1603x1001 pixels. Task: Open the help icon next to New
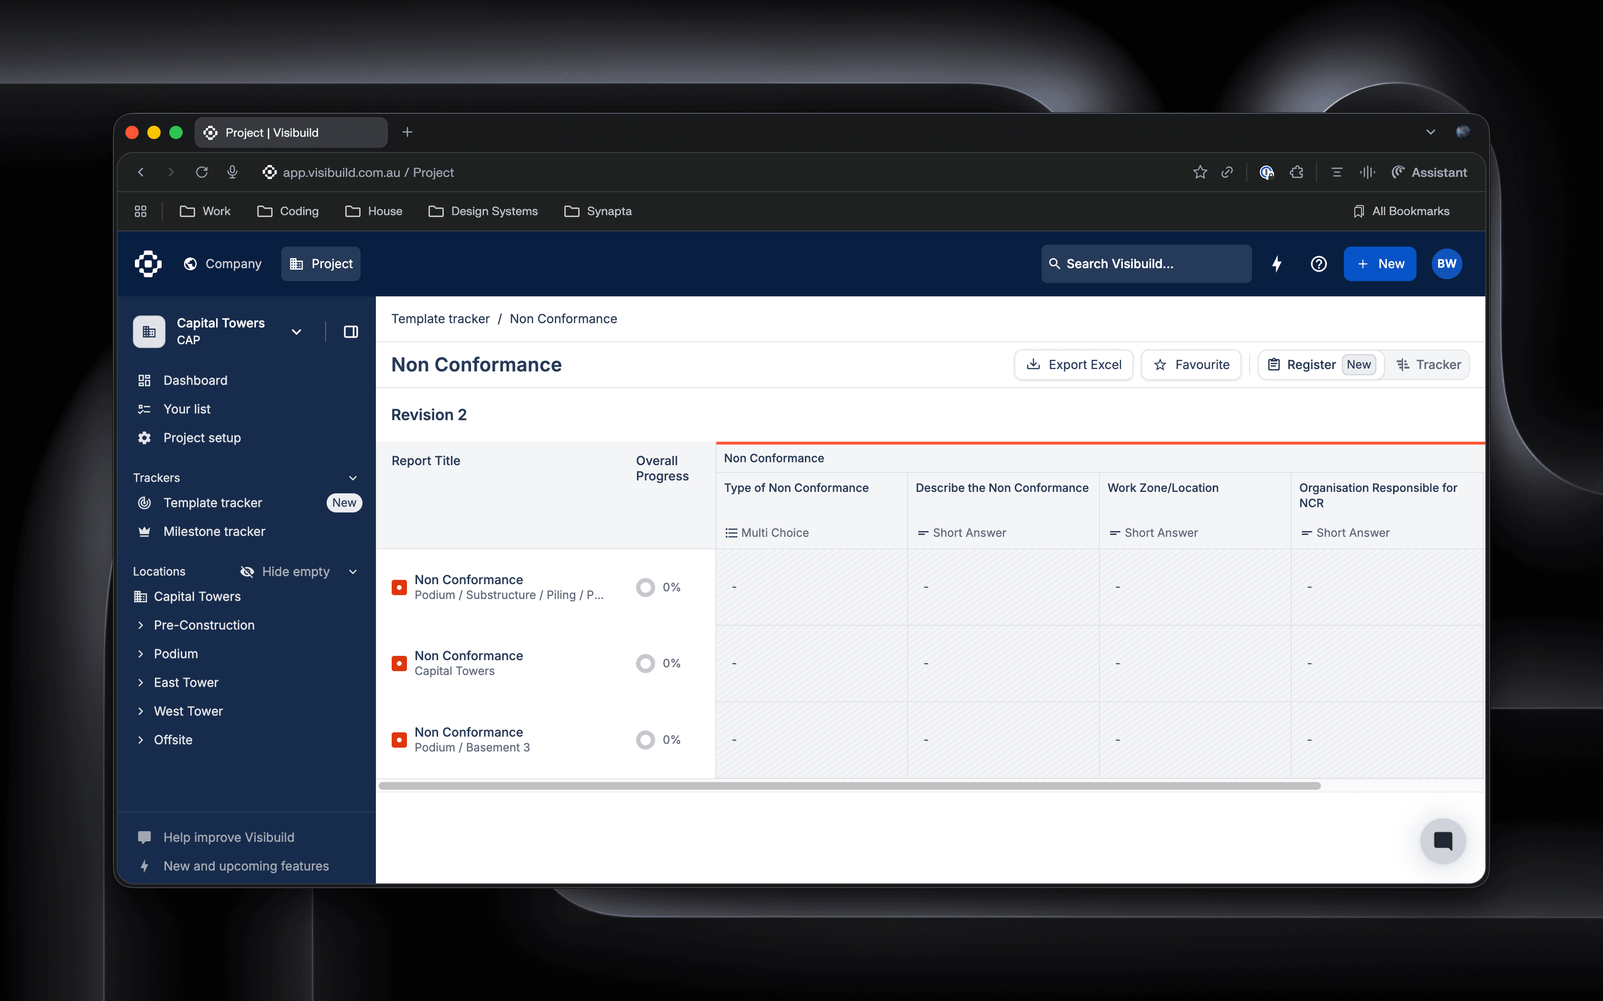1318,263
